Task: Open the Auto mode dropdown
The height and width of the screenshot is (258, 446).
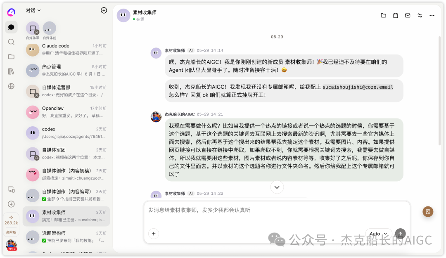Action: click(378, 234)
